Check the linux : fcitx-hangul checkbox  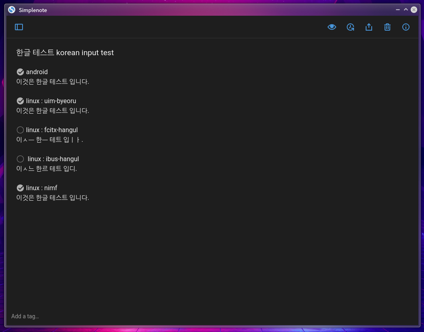click(x=20, y=130)
